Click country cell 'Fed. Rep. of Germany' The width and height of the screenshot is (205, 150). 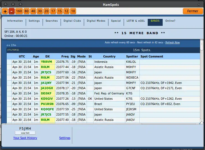tap(109, 93)
